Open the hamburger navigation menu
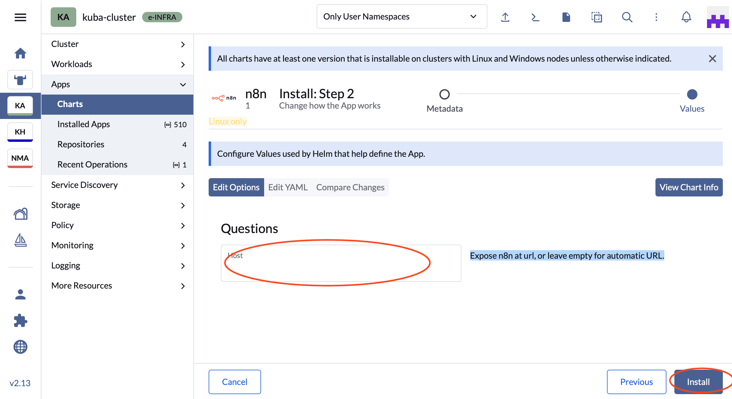 (x=20, y=17)
